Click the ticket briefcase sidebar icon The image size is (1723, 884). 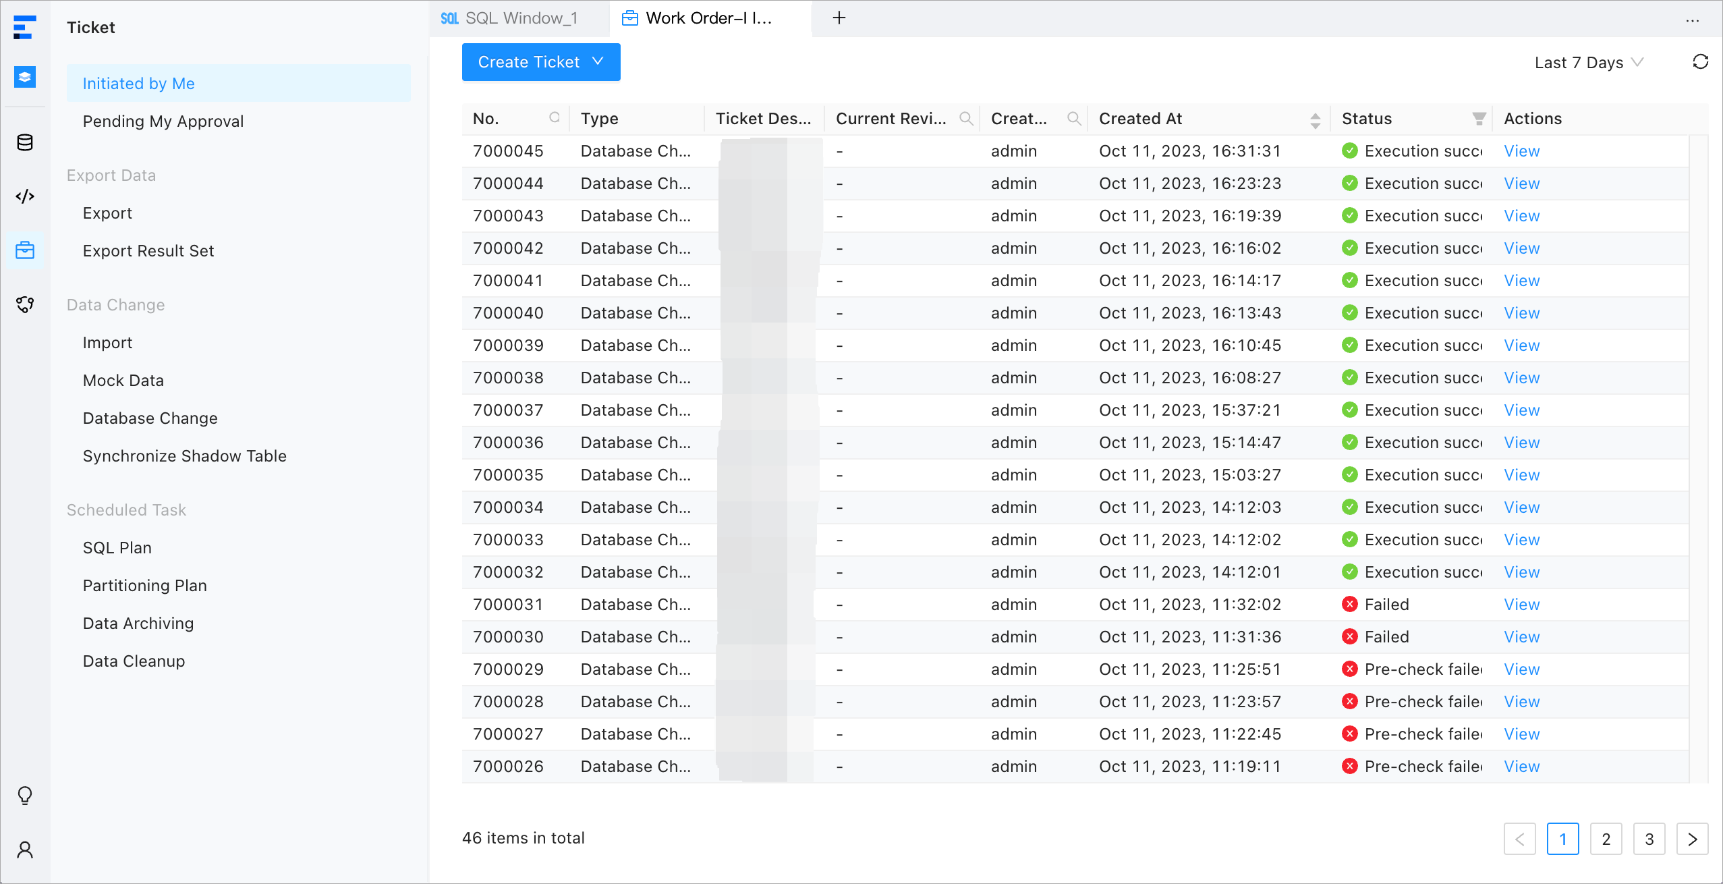tap(25, 250)
